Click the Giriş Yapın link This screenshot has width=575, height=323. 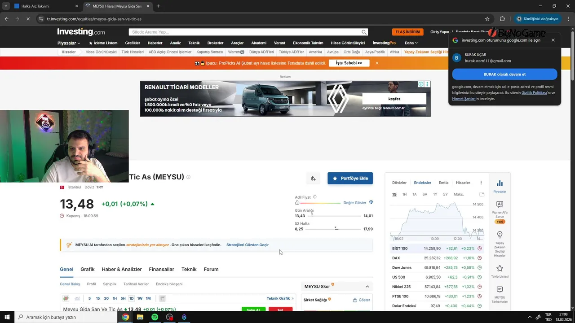(x=440, y=32)
